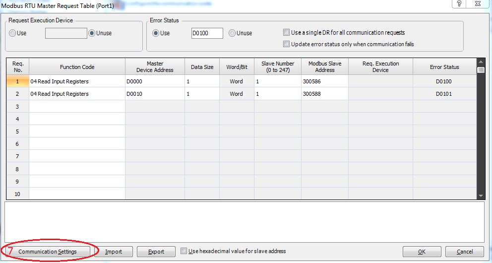Click the Error Status D0100 input field

[207, 33]
